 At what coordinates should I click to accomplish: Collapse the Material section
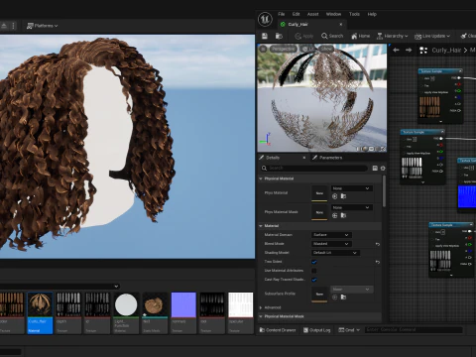(x=261, y=226)
